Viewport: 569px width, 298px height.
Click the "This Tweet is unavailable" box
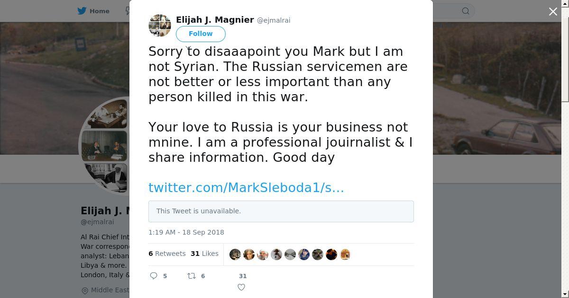click(281, 211)
